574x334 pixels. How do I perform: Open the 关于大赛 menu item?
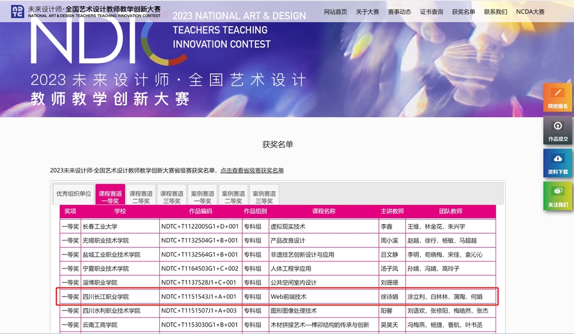click(368, 12)
